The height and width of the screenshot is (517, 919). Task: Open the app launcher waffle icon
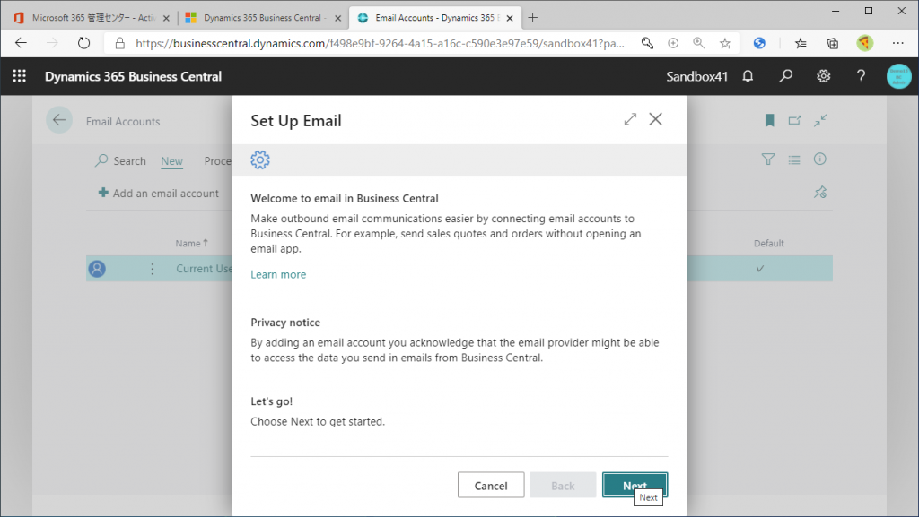[x=20, y=76]
